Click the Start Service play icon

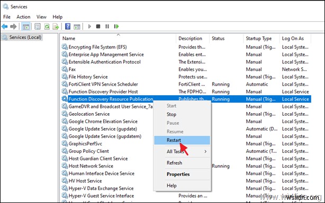pyautogui.click(x=89, y=26)
